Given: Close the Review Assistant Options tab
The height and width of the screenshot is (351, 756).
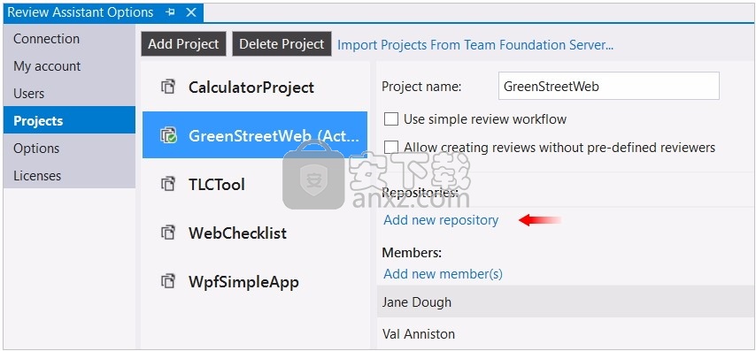Looking at the screenshot, I should point(191,12).
